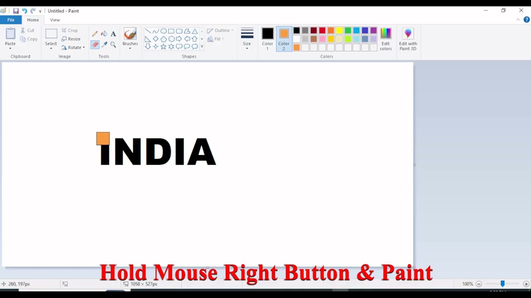Open the Rotate dropdown

point(73,48)
